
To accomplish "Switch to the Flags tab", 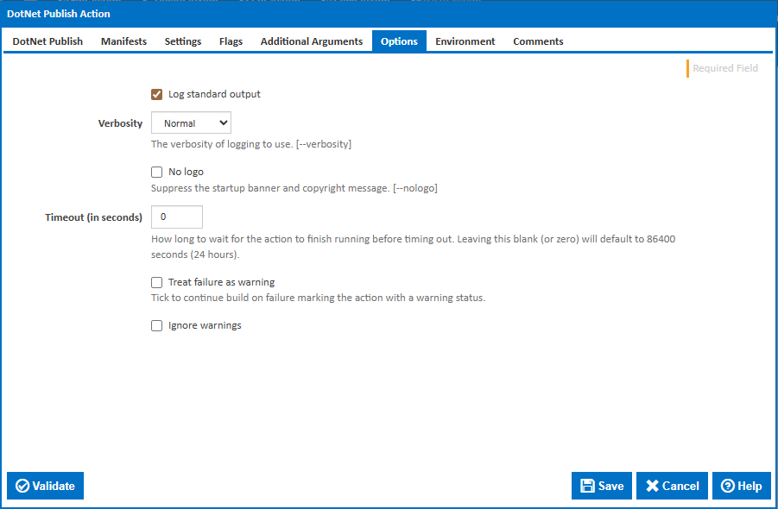I will (231, 41).
